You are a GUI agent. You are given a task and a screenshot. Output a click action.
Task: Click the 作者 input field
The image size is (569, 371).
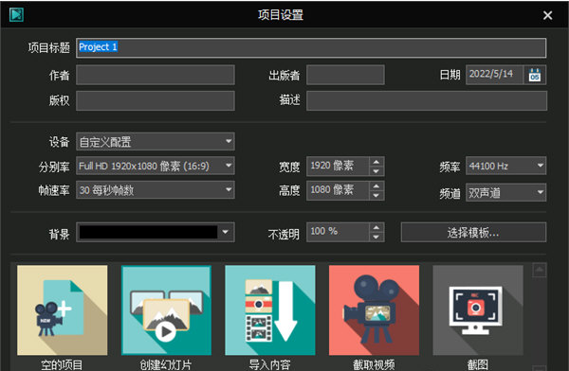click(156, 75)
